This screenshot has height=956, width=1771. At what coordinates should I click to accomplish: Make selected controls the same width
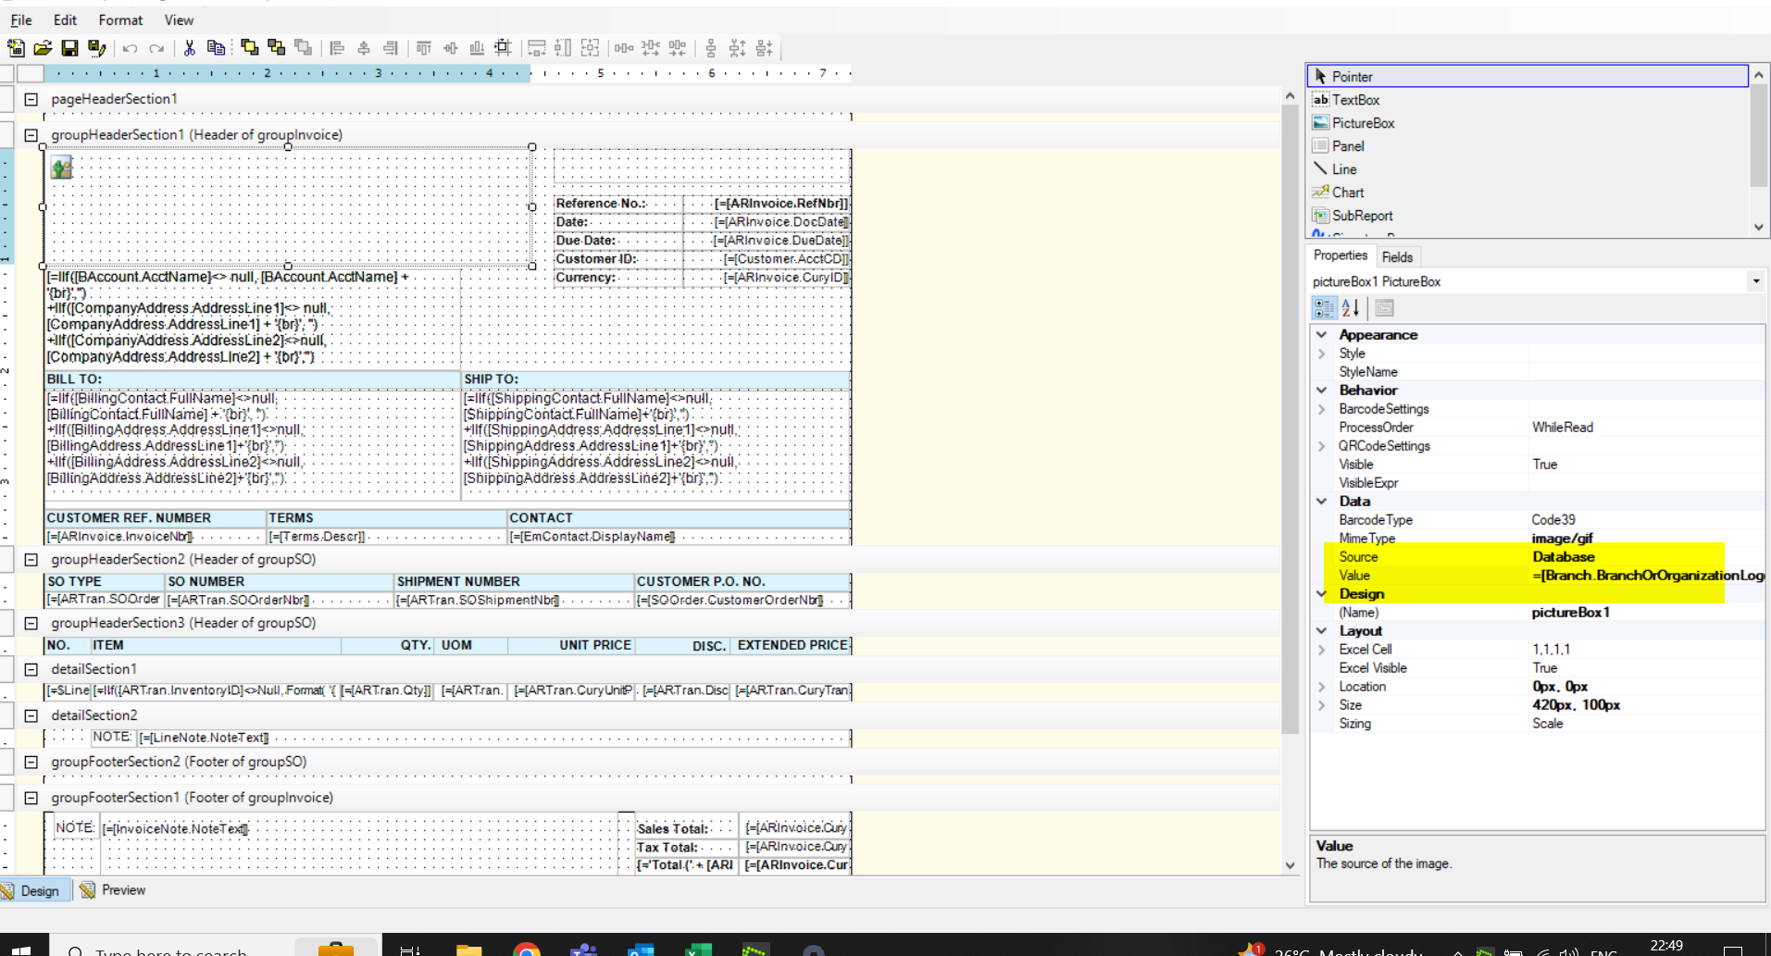[x=536, y=48]
